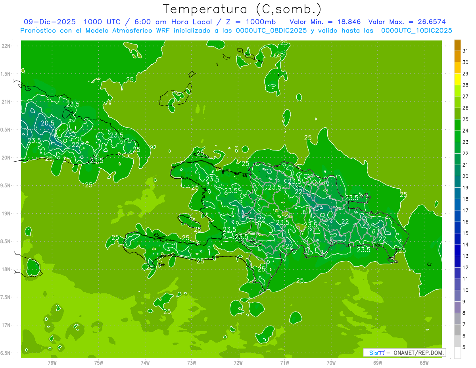Click the "21N" latitude axis label
476x368 pixels.
[x=7, y=102]
